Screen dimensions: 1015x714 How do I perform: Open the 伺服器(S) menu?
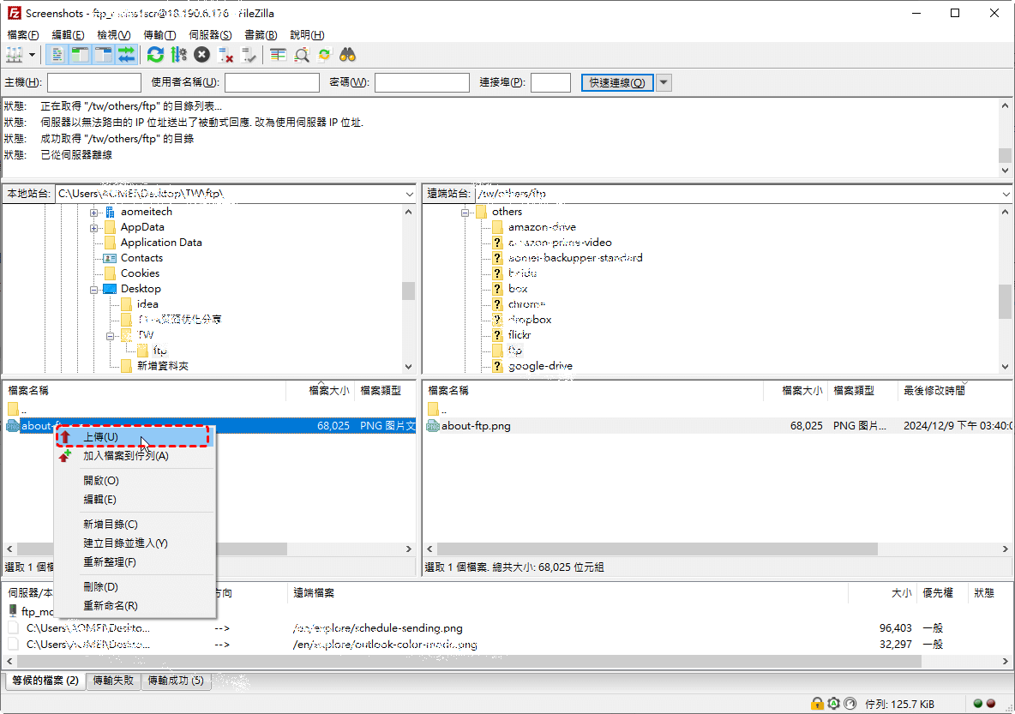point(210,35)
